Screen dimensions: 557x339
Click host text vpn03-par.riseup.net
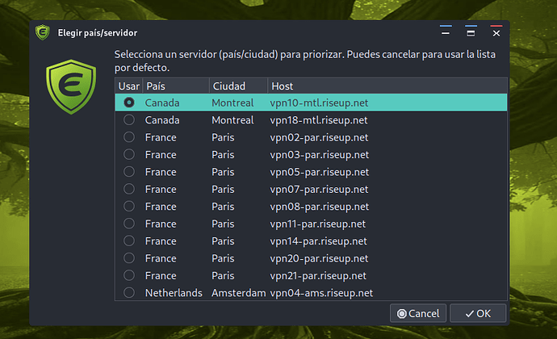pyautogui.click(x=320, y=155)
